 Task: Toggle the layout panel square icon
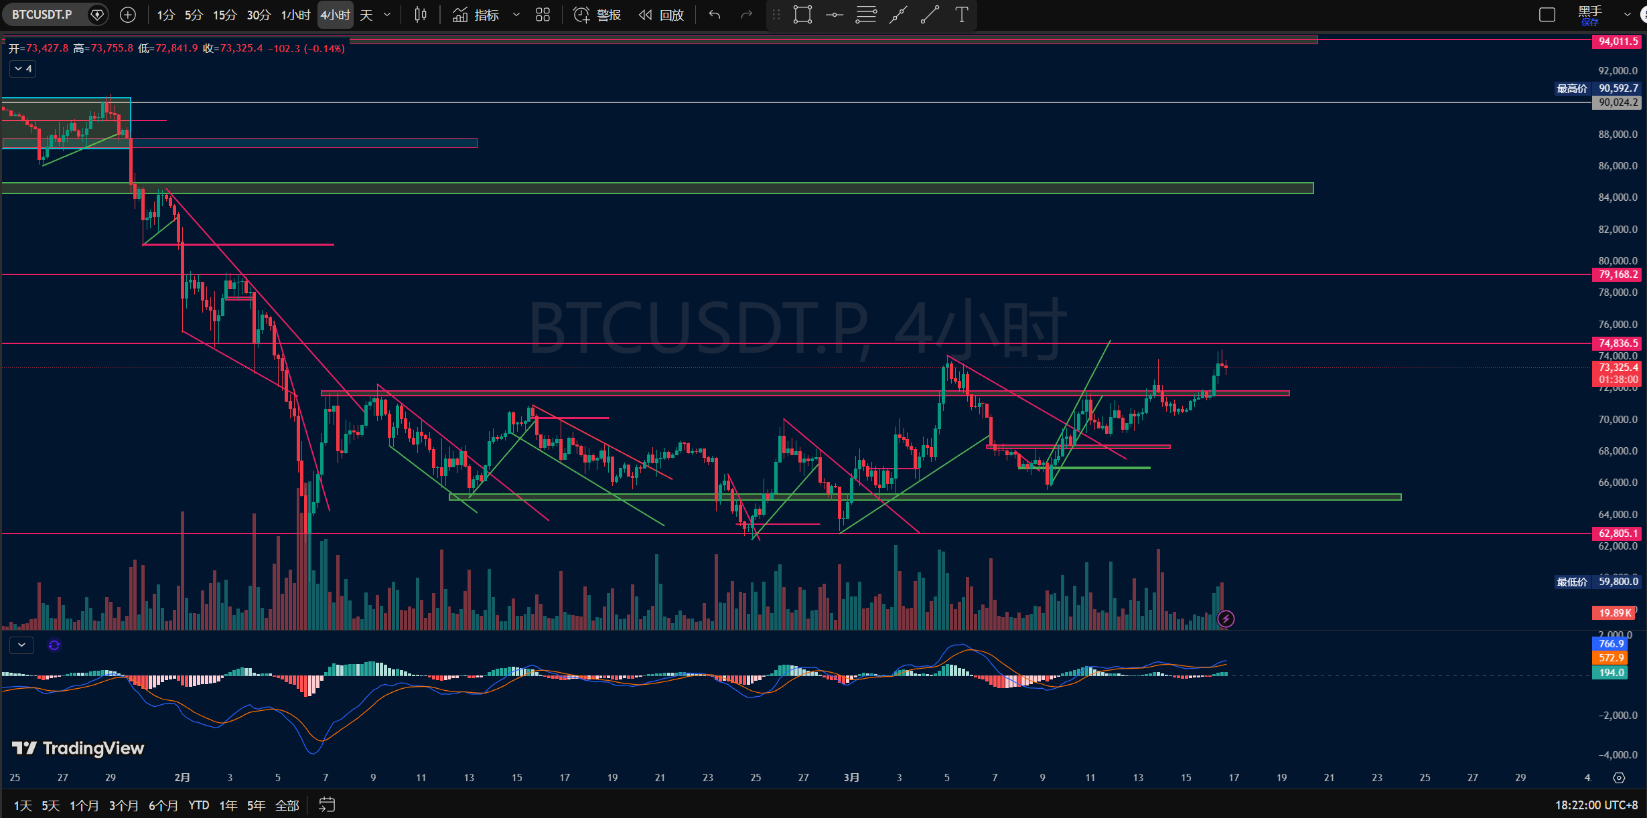tap(1547, 15)
